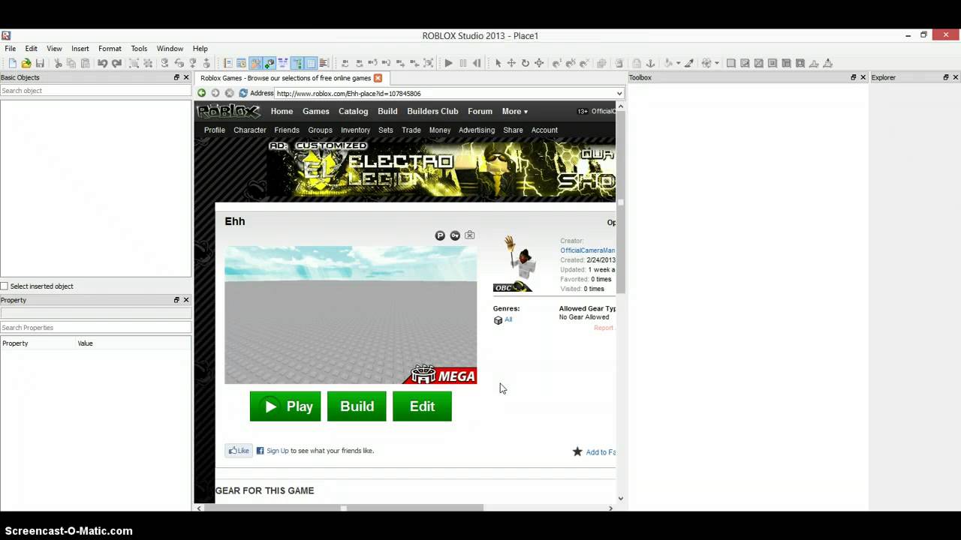Click the Save floppy disk icon

pyautogui.click(x=40, y=63)
